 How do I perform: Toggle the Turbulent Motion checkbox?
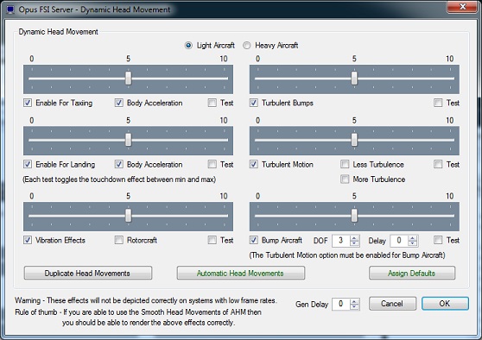(x=254, y=164)
